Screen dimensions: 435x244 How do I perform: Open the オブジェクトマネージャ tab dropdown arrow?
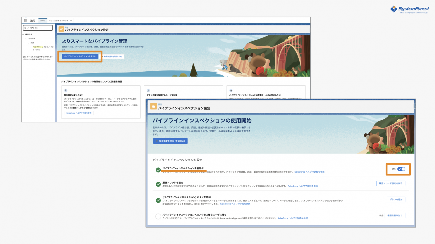pos(71,21)
